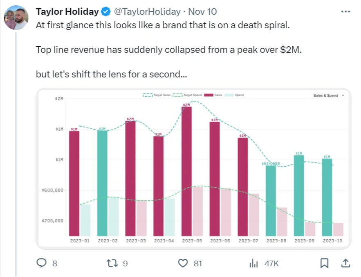The width and height of the screenshot is (361, 277).
Task: Toggle the Sales series in the legend
Action: (213, 95)
